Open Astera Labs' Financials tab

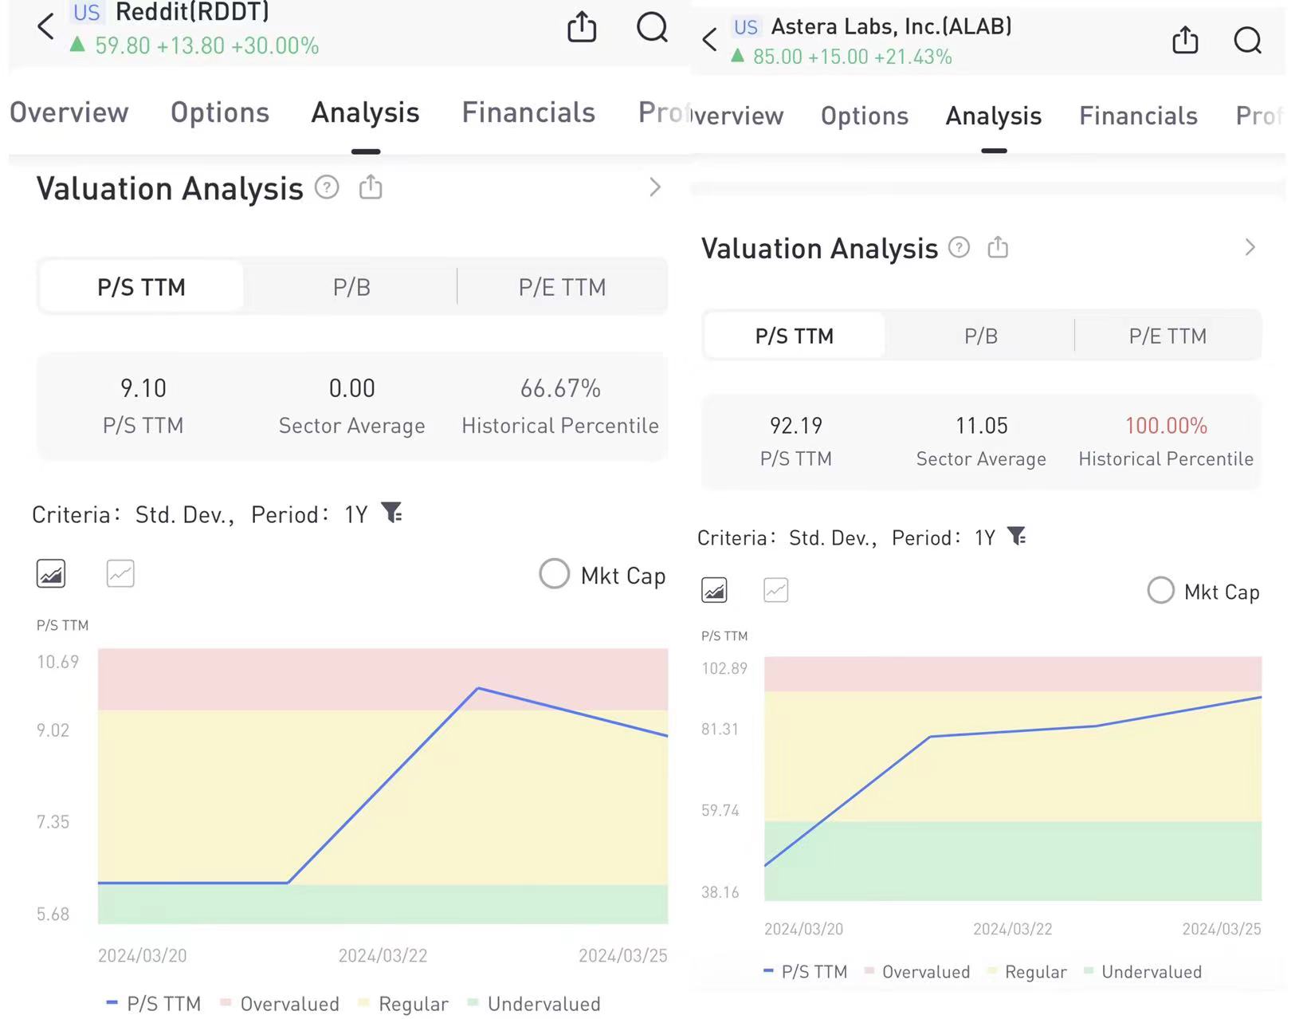(x=1138, y=116)
